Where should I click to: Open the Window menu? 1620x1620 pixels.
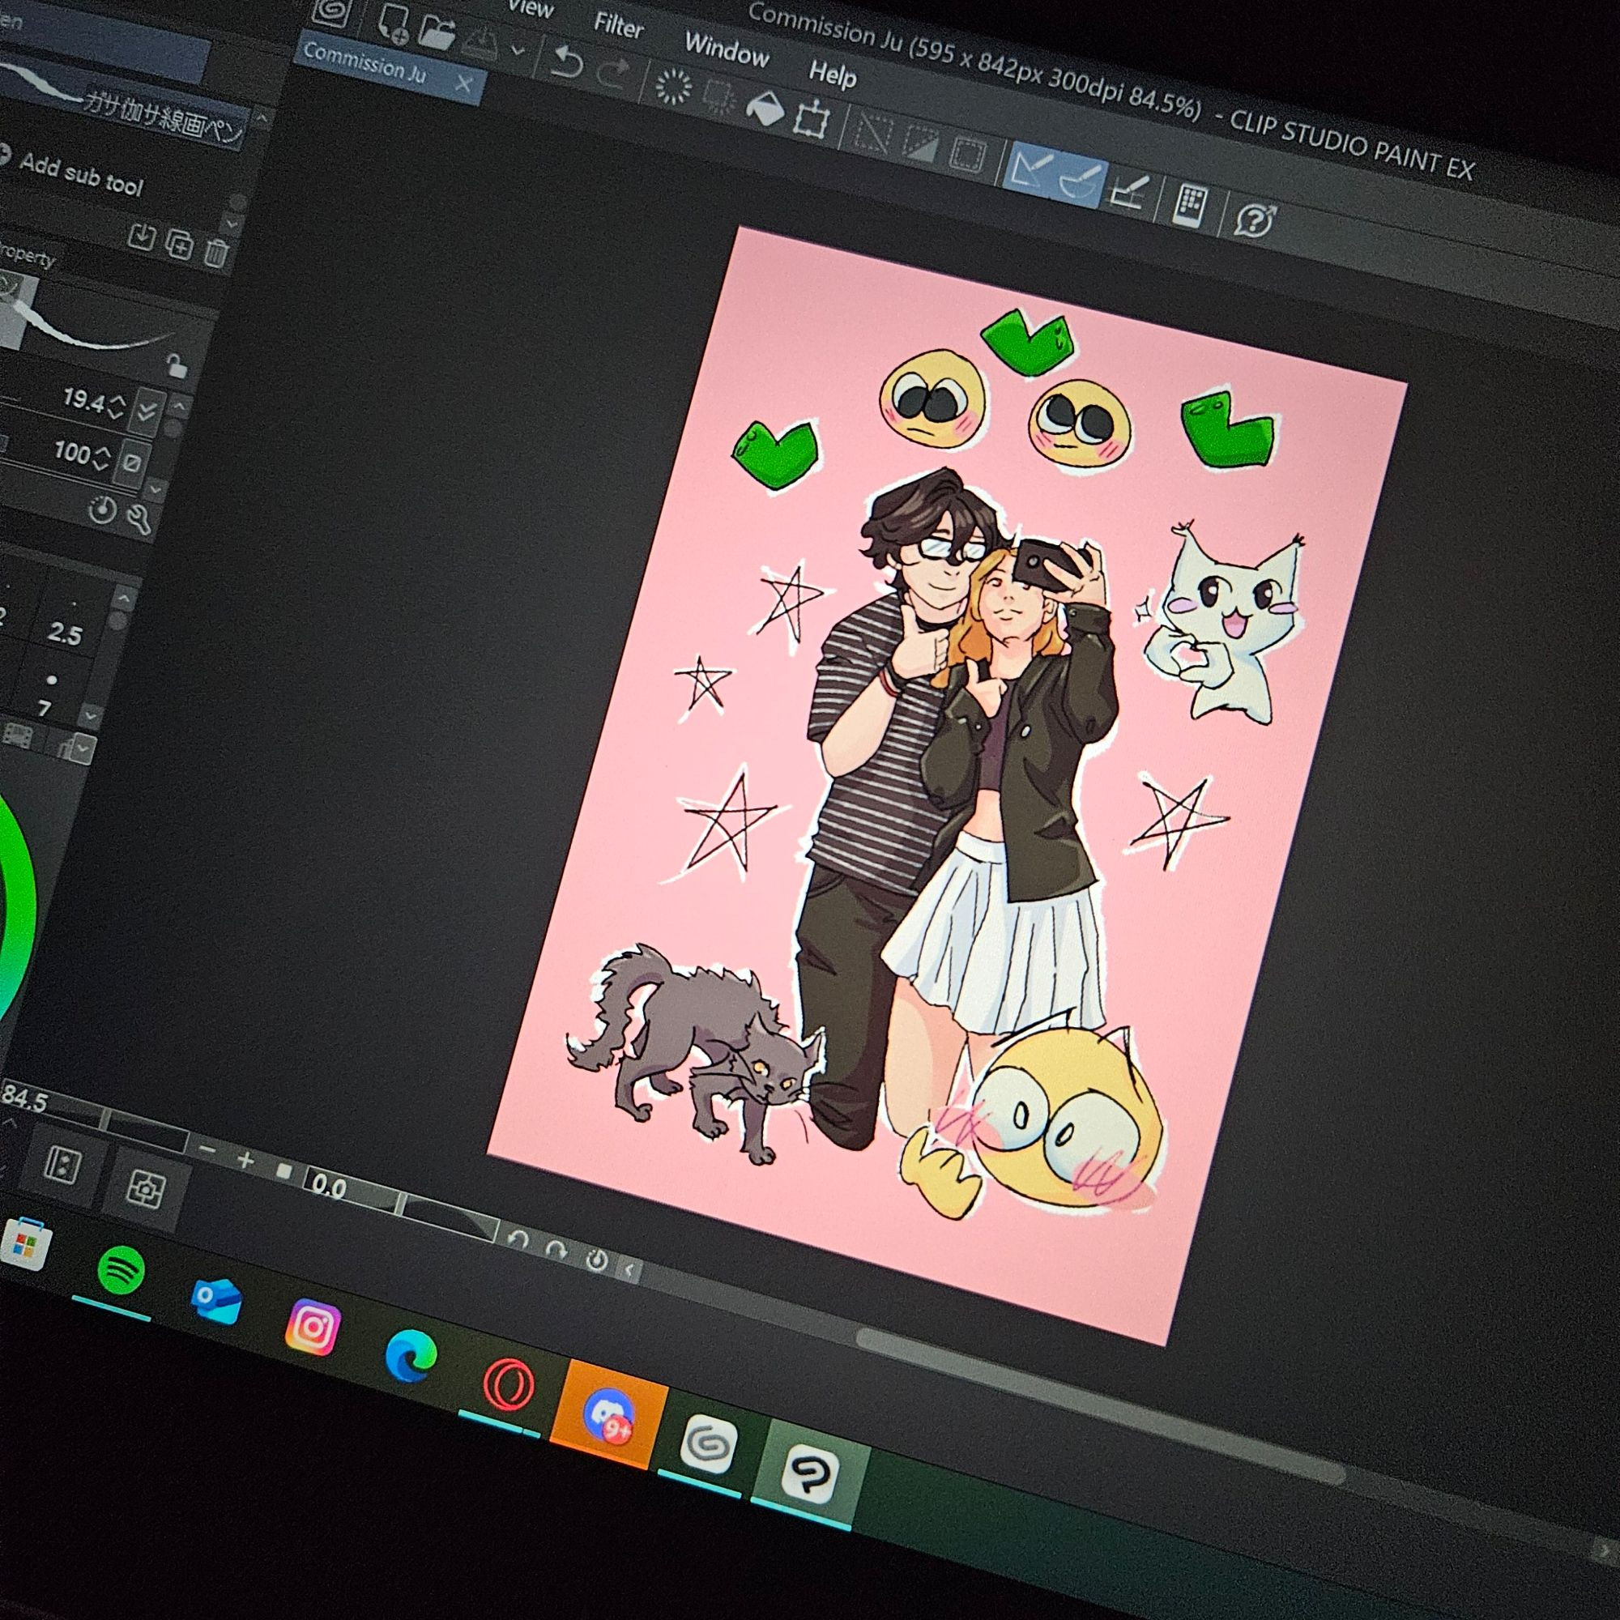[x=726, y=50]
